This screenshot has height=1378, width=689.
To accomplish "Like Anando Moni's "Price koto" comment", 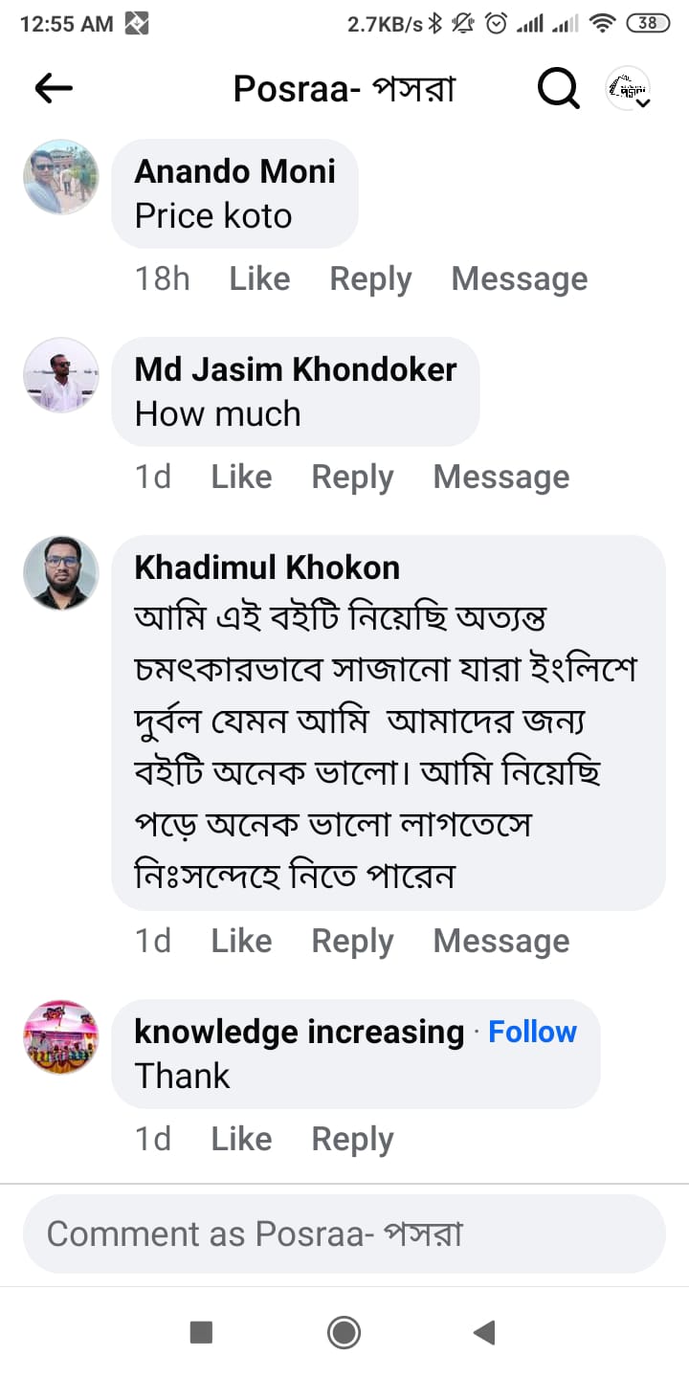I will point(259,278).
